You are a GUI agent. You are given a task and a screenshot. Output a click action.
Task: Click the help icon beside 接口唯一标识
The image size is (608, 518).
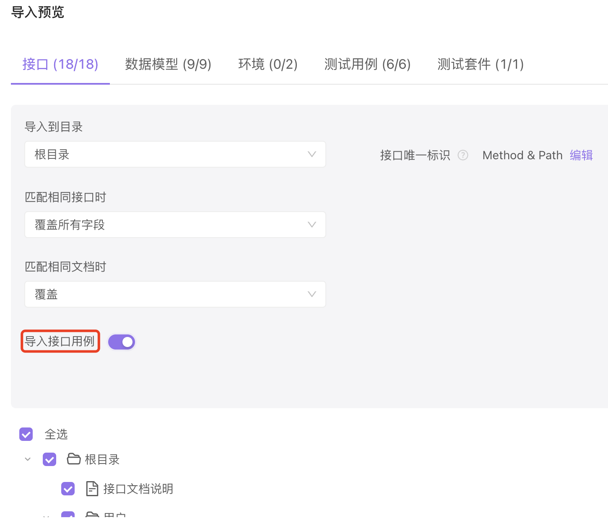pyautogui.click(x=462, y=155)
